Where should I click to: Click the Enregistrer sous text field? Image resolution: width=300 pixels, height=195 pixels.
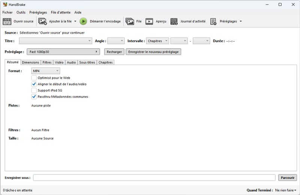(x=154, y=178)
